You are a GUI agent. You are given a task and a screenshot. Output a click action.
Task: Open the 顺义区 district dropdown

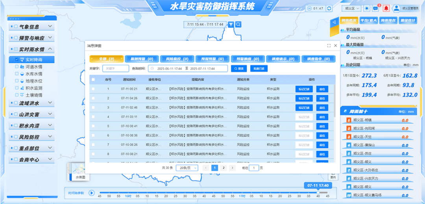351,8
